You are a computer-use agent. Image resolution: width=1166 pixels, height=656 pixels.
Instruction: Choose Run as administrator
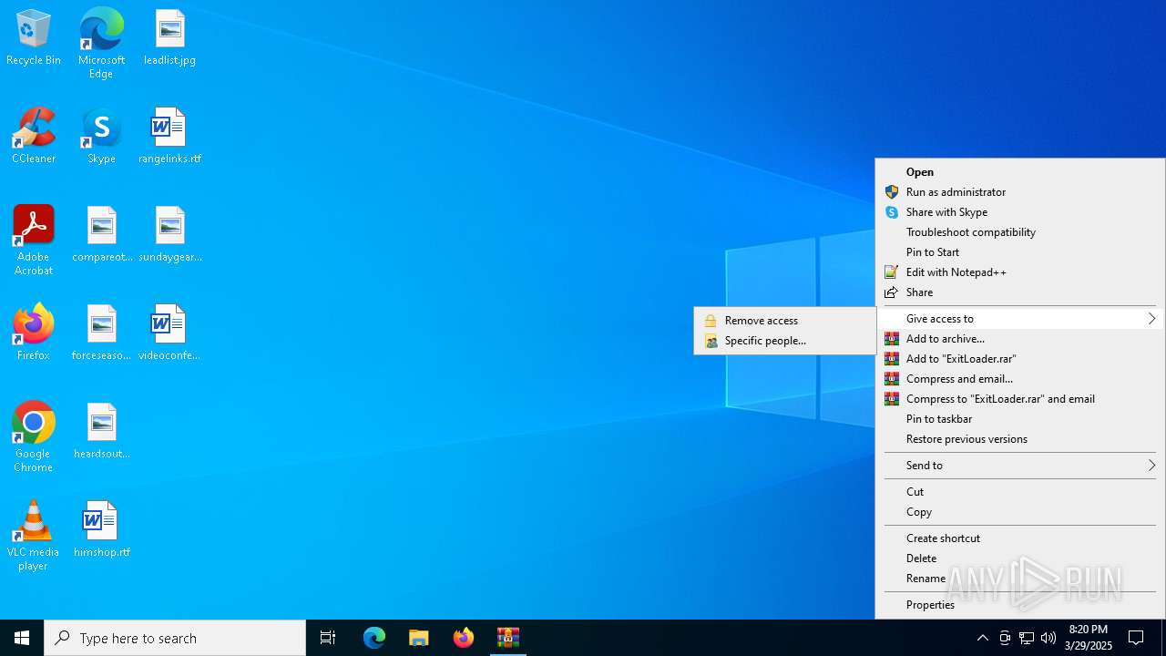(x=1019, y=192)
